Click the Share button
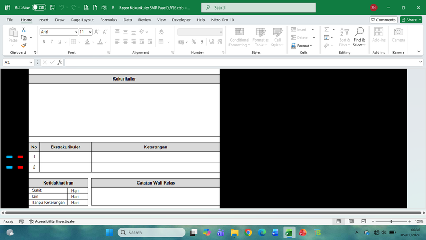 pos(411,20)
